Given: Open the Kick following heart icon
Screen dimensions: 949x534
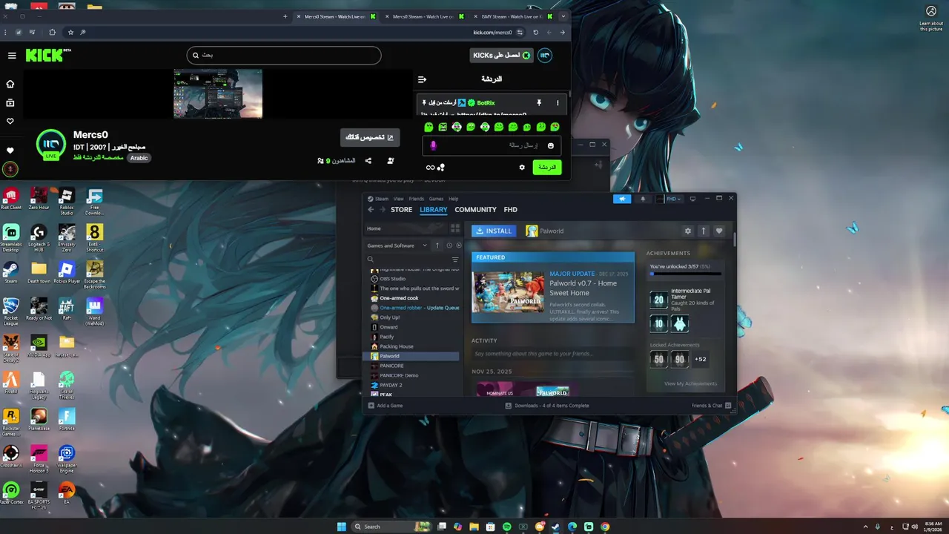Looking at the screenshot, I should click(10, 121).
